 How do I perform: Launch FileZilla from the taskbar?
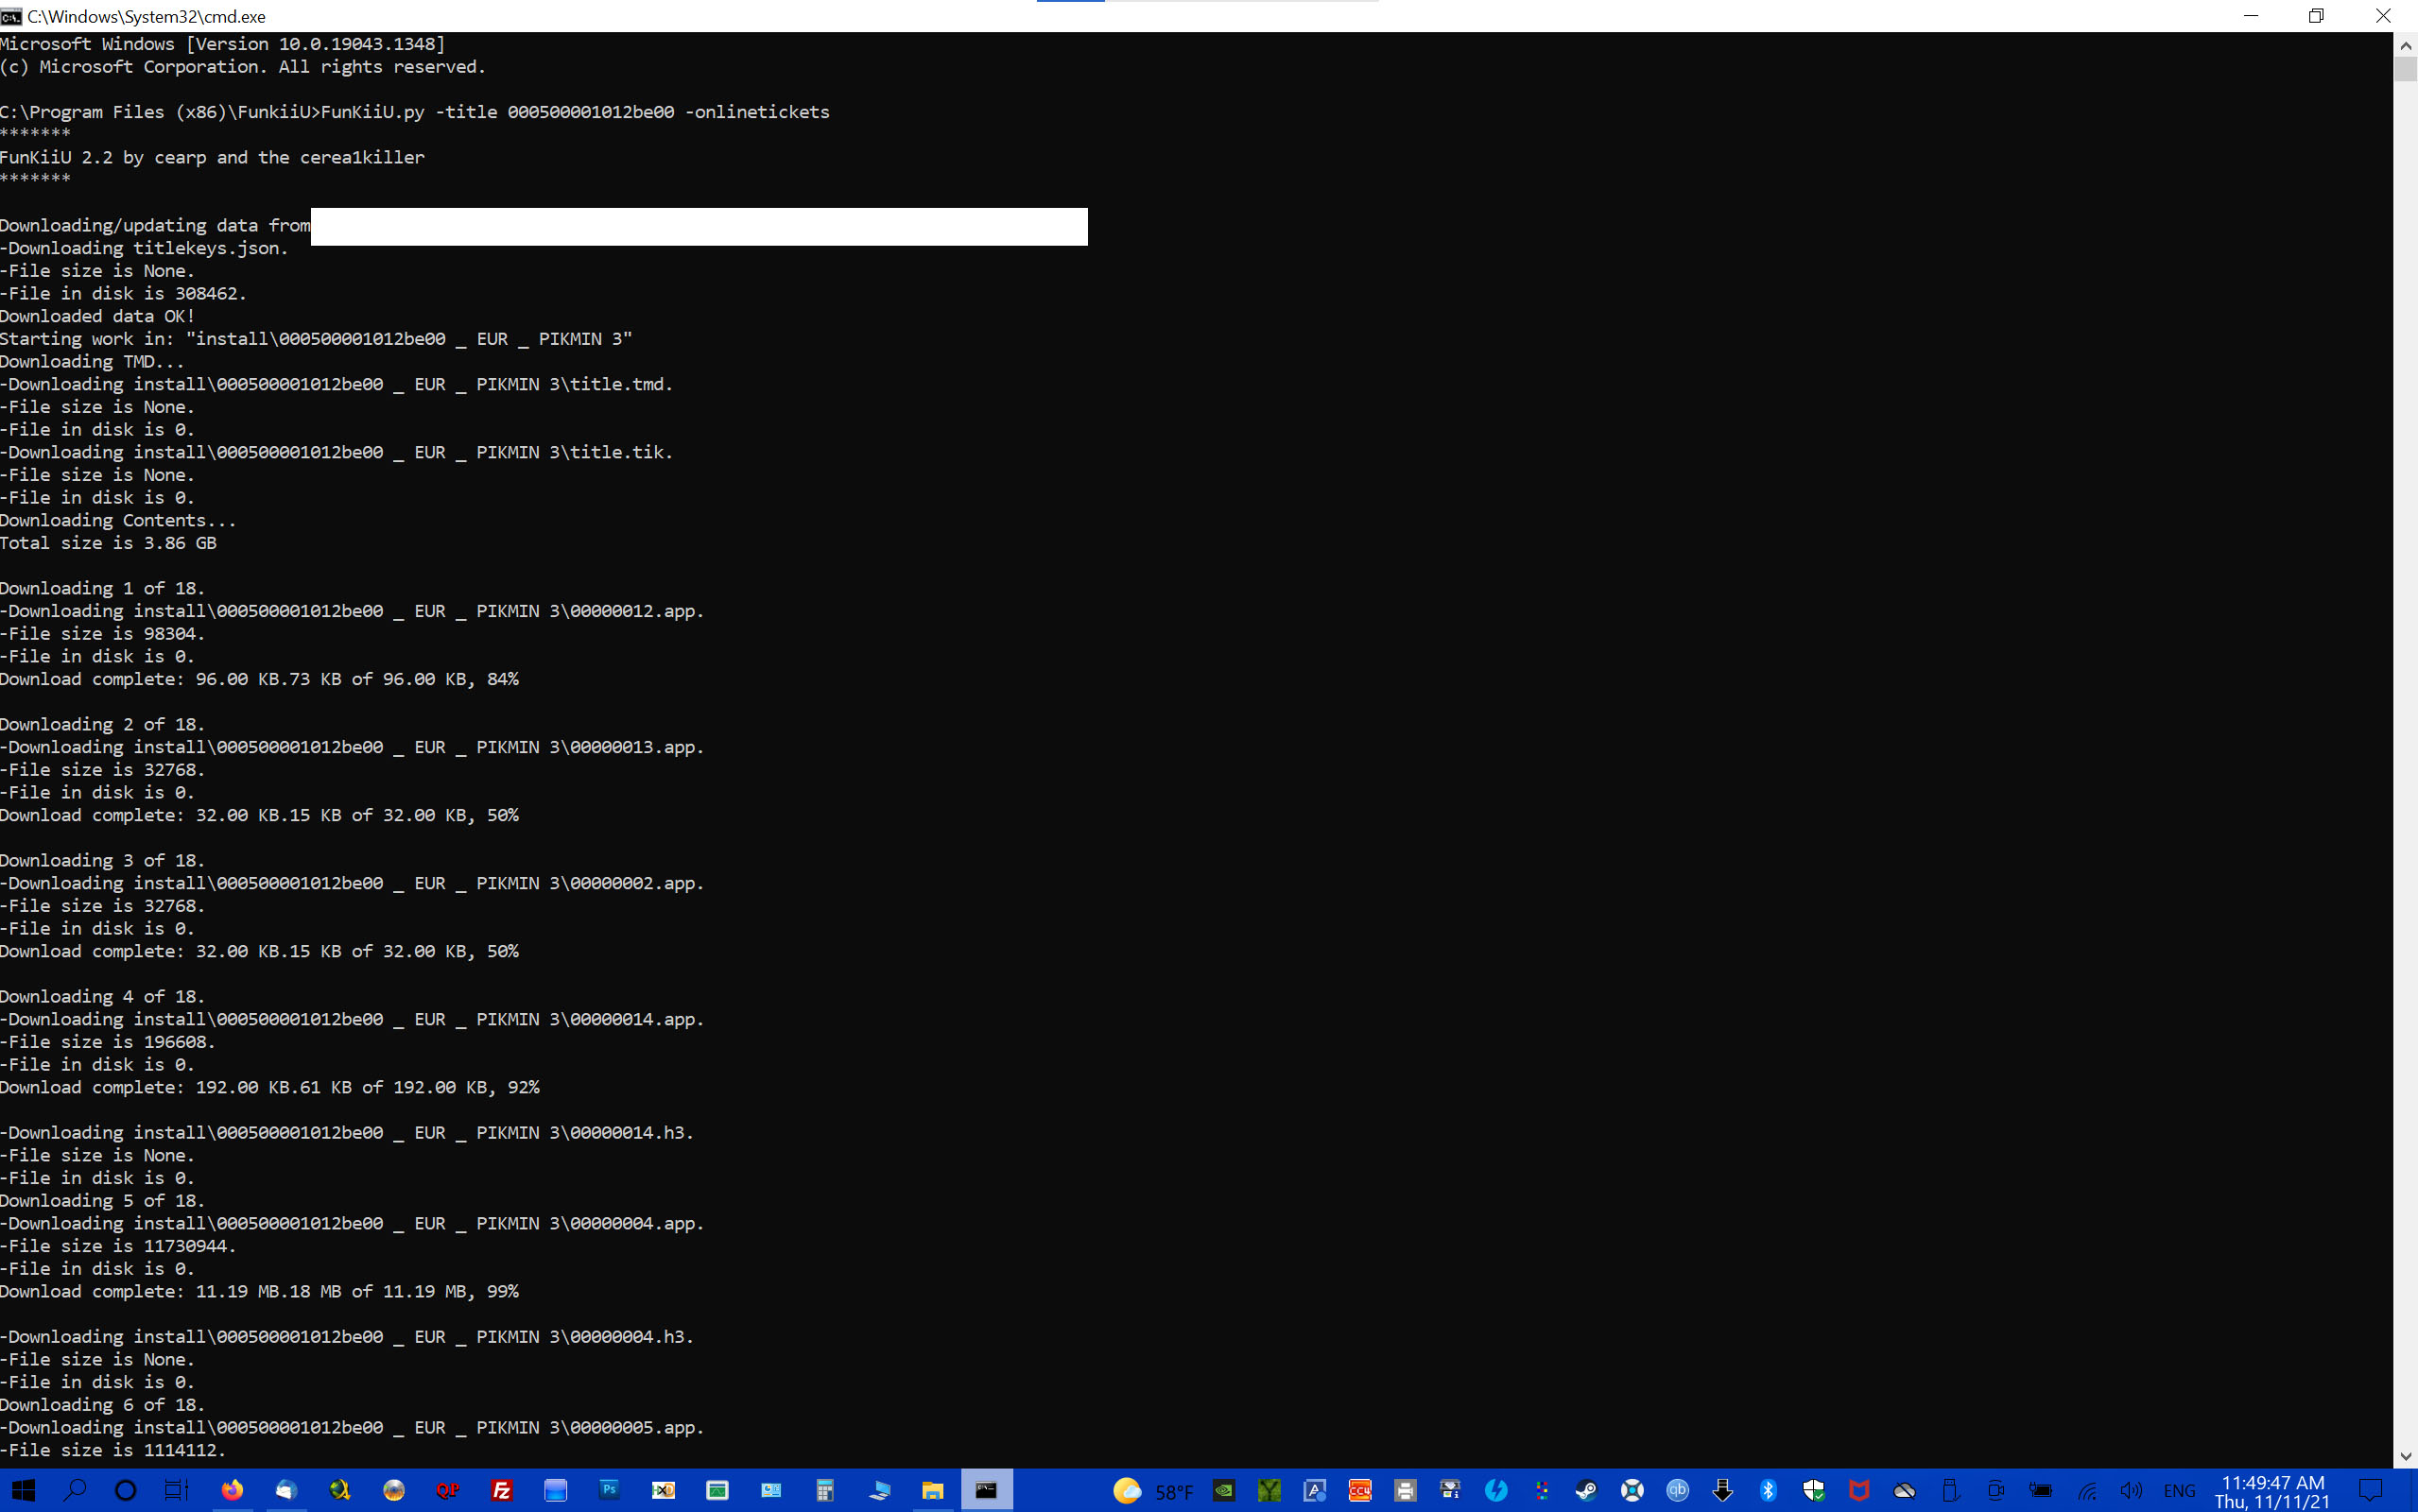coord(502,1490)
